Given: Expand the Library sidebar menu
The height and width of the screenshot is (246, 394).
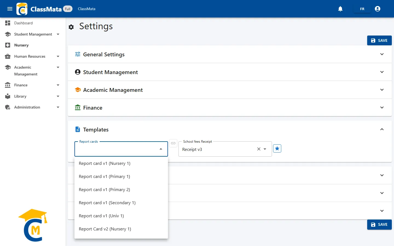Looking at the screenshot, I should click(x=58, y=96).
